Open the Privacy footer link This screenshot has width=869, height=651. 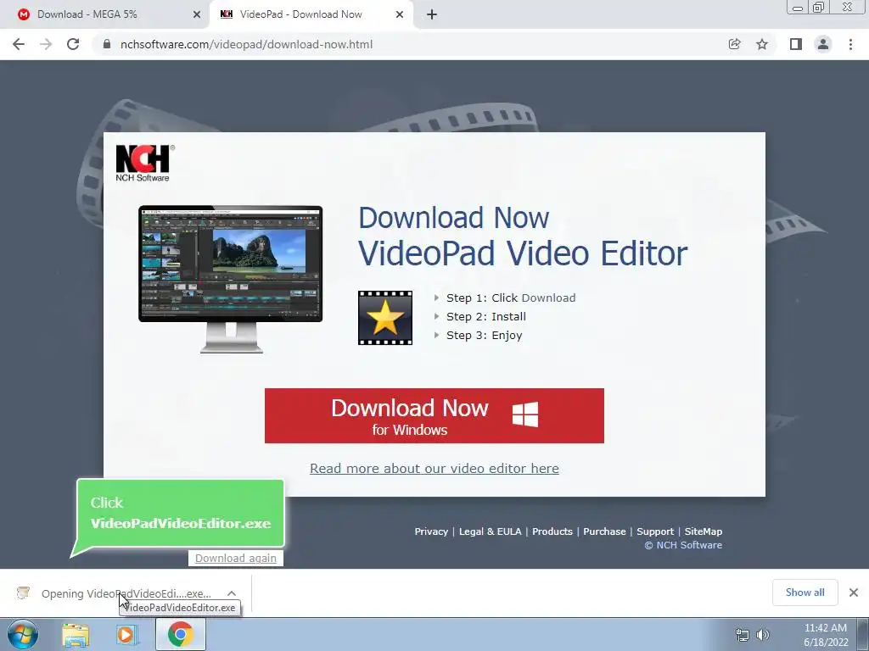coord(431,531)
